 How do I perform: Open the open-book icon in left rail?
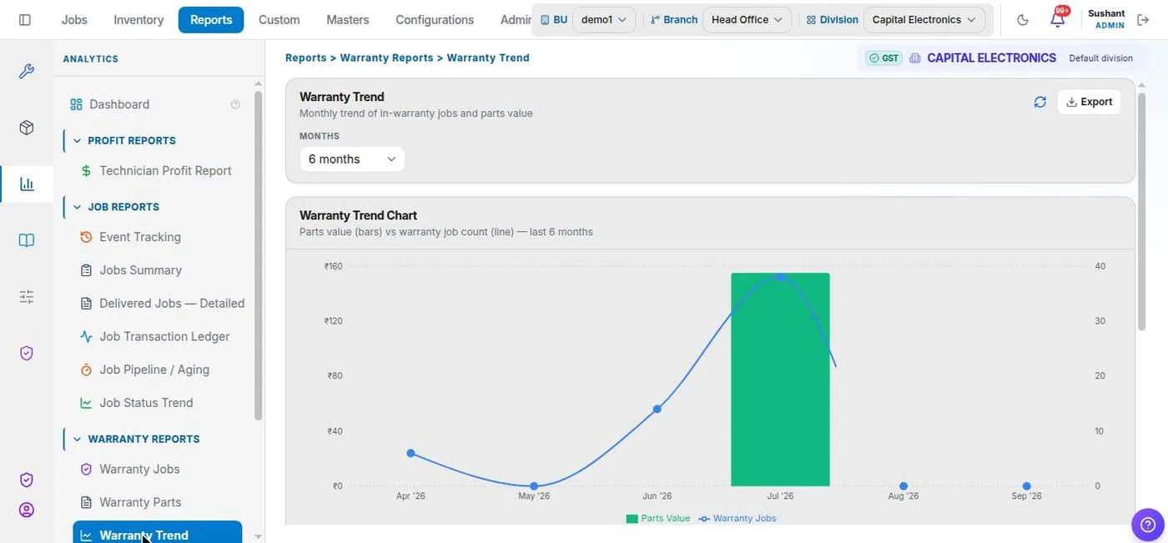pyautogui.click(x=27, y=240)
